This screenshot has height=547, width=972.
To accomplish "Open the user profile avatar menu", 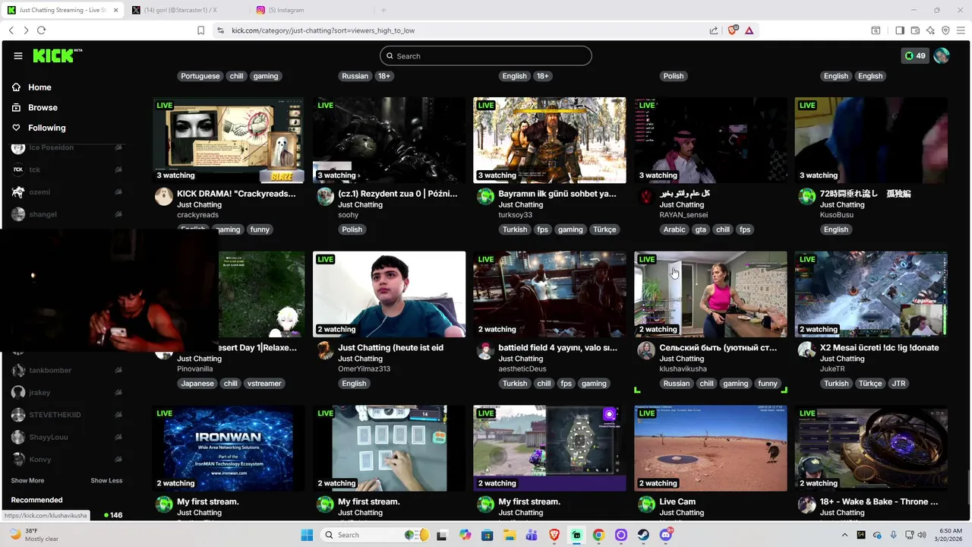I will (x=942, y=55).
